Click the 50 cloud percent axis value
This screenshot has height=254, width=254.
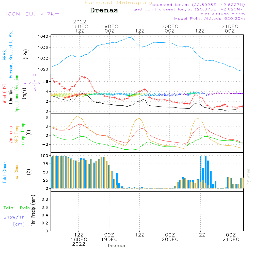point(46,172)
